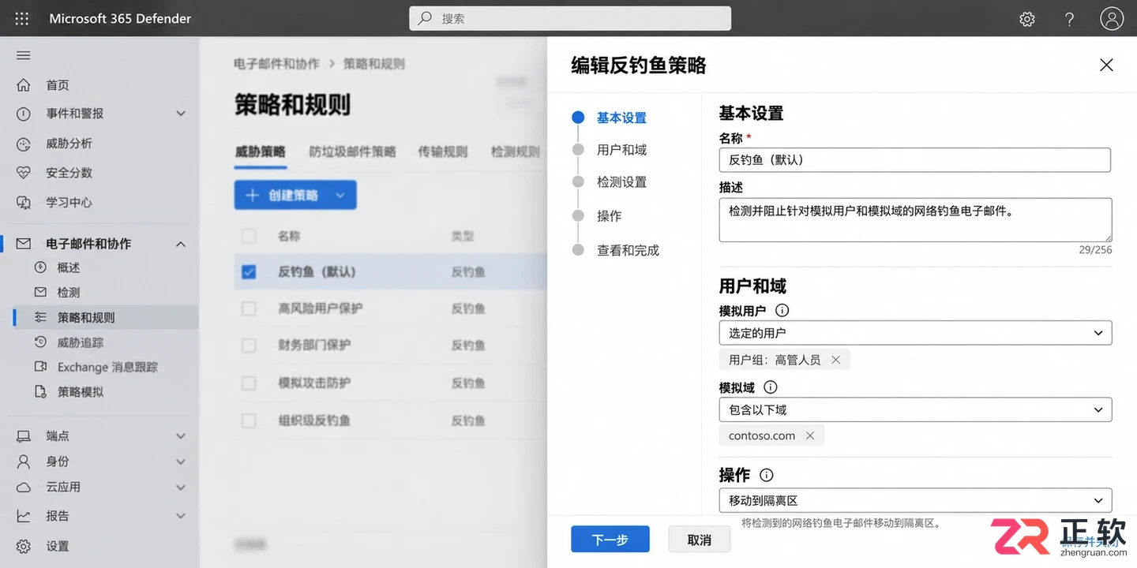Show info tooltip for 模拟用户

coord(782,311)
